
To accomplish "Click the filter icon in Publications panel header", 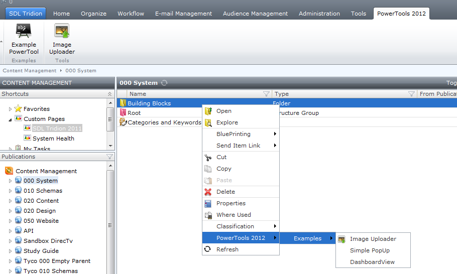I will click(110, 157).
